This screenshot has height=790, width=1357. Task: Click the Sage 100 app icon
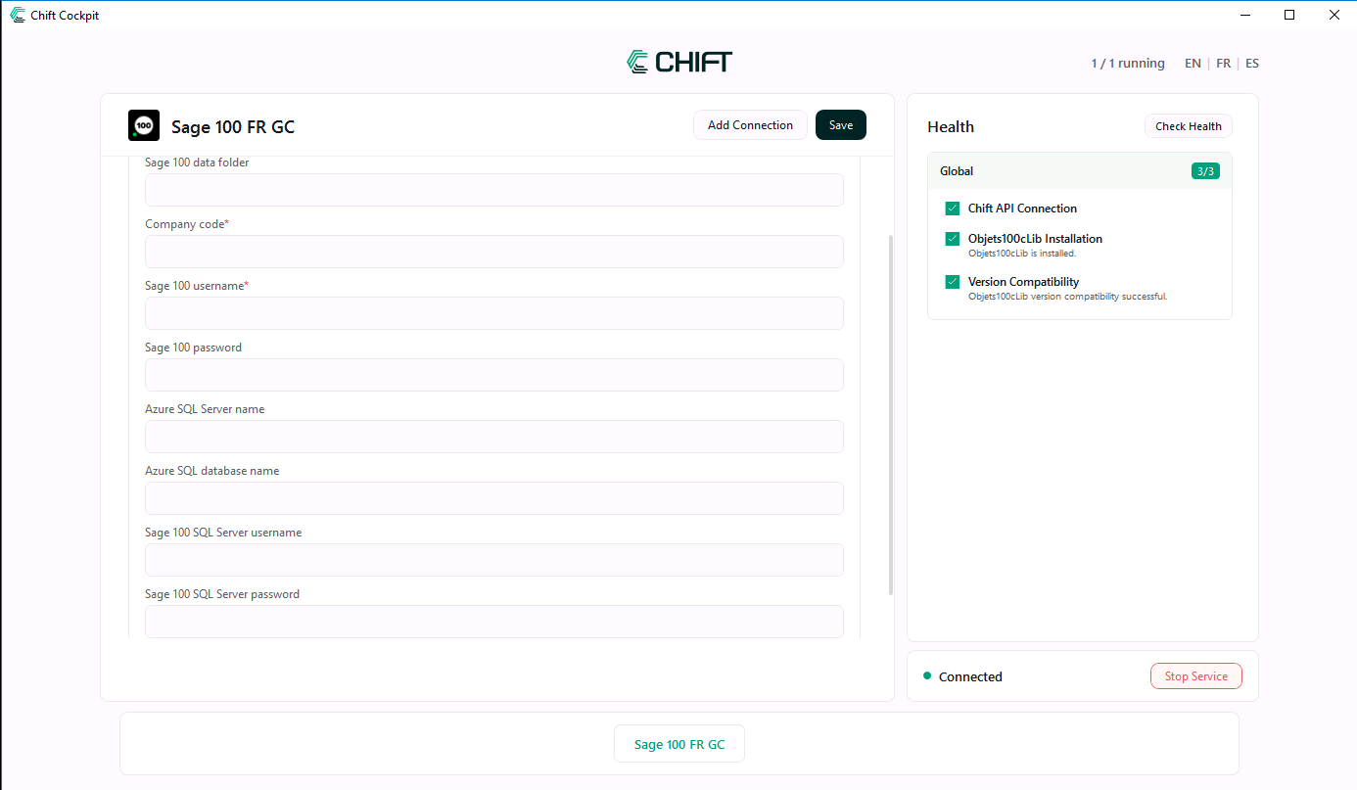tap(144, 125)
